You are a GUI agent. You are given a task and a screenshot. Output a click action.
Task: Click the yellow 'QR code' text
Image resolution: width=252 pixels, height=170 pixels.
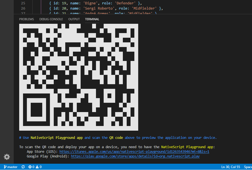tap(116, 138)
